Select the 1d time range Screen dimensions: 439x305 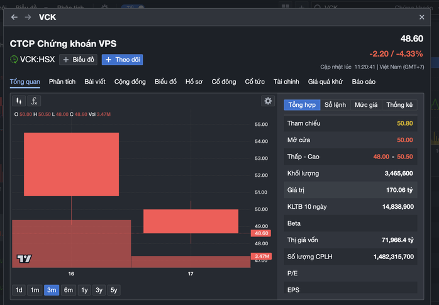tap(19, 290)
